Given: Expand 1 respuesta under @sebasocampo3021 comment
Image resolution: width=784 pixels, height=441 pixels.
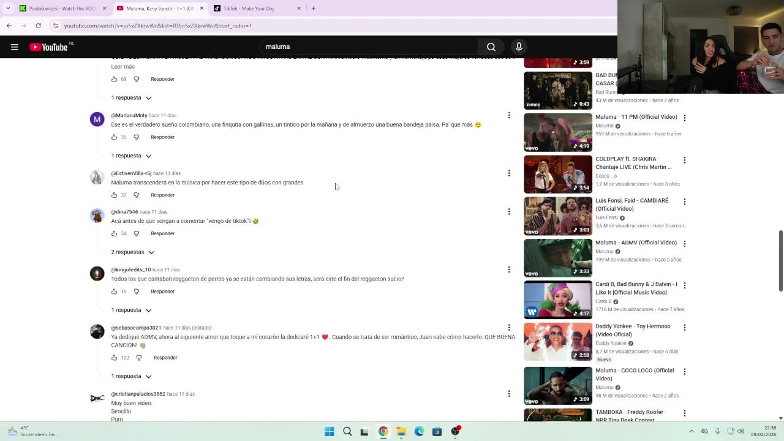Looking at the screenshot, I should [131, 376].
